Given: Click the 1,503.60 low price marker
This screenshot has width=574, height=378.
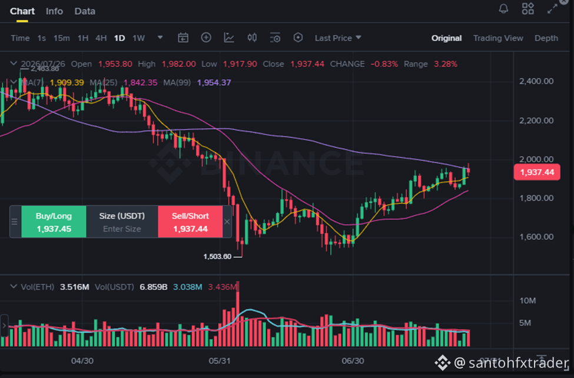Looking at the screenshot, I should [x=217, y=257].
